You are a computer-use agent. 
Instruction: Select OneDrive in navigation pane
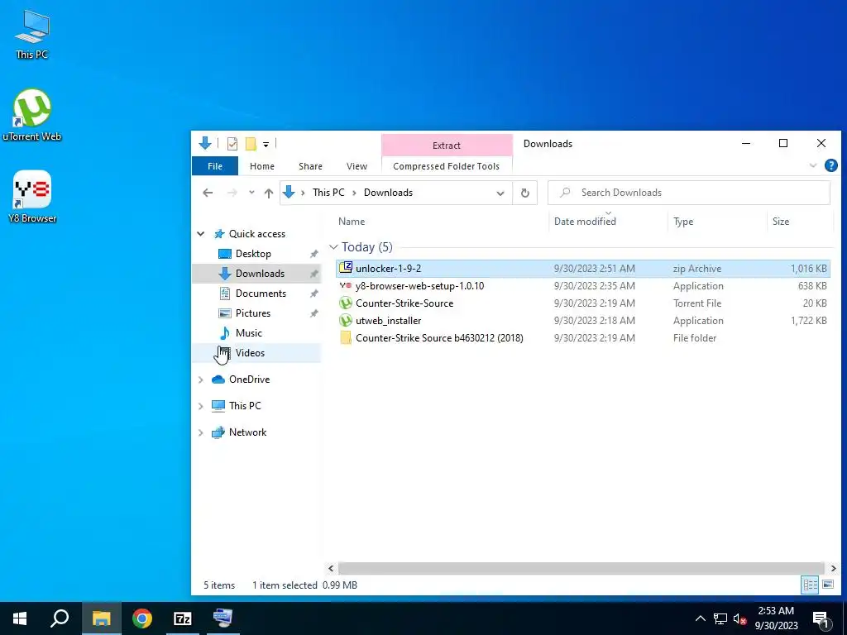pyautogui.click(x=248, y=380)
